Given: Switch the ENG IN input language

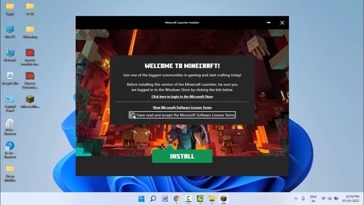Looking at the screenshot, I should (313, 199).
